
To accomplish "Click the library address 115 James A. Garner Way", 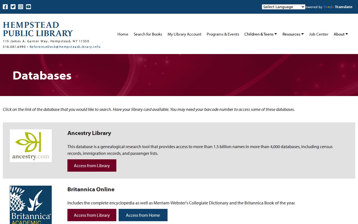I will [46, 41].
